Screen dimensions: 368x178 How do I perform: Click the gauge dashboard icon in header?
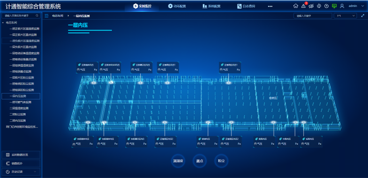[x=326, y=6]
